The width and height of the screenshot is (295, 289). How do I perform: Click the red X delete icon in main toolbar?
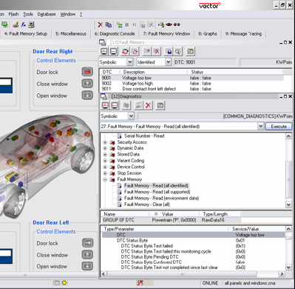[101, 24]
